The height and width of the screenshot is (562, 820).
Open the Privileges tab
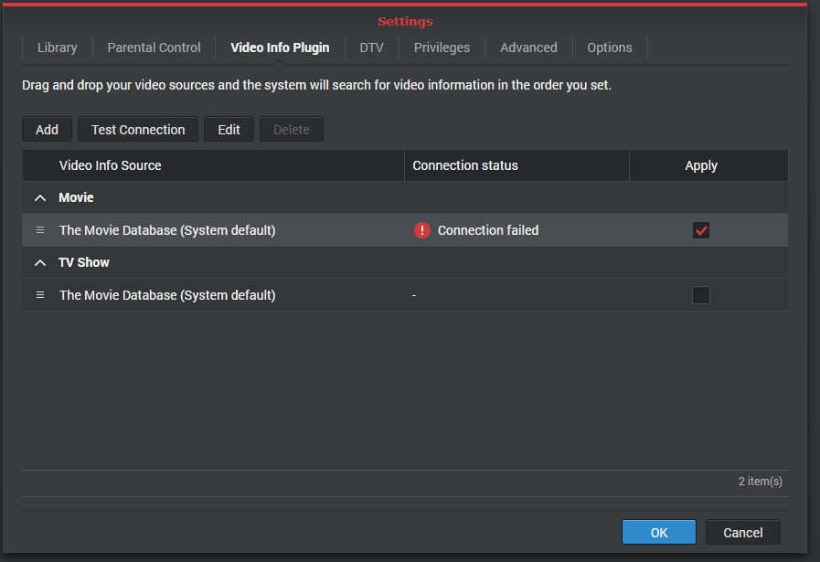442,48
